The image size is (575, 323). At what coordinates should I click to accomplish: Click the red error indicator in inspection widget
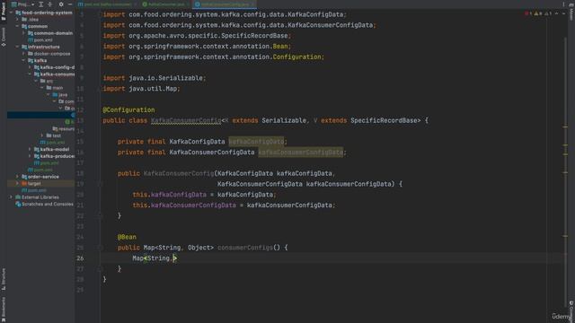tap(528, 13)
